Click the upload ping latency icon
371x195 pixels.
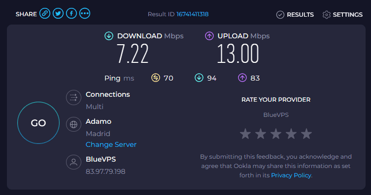coord(242,78)
